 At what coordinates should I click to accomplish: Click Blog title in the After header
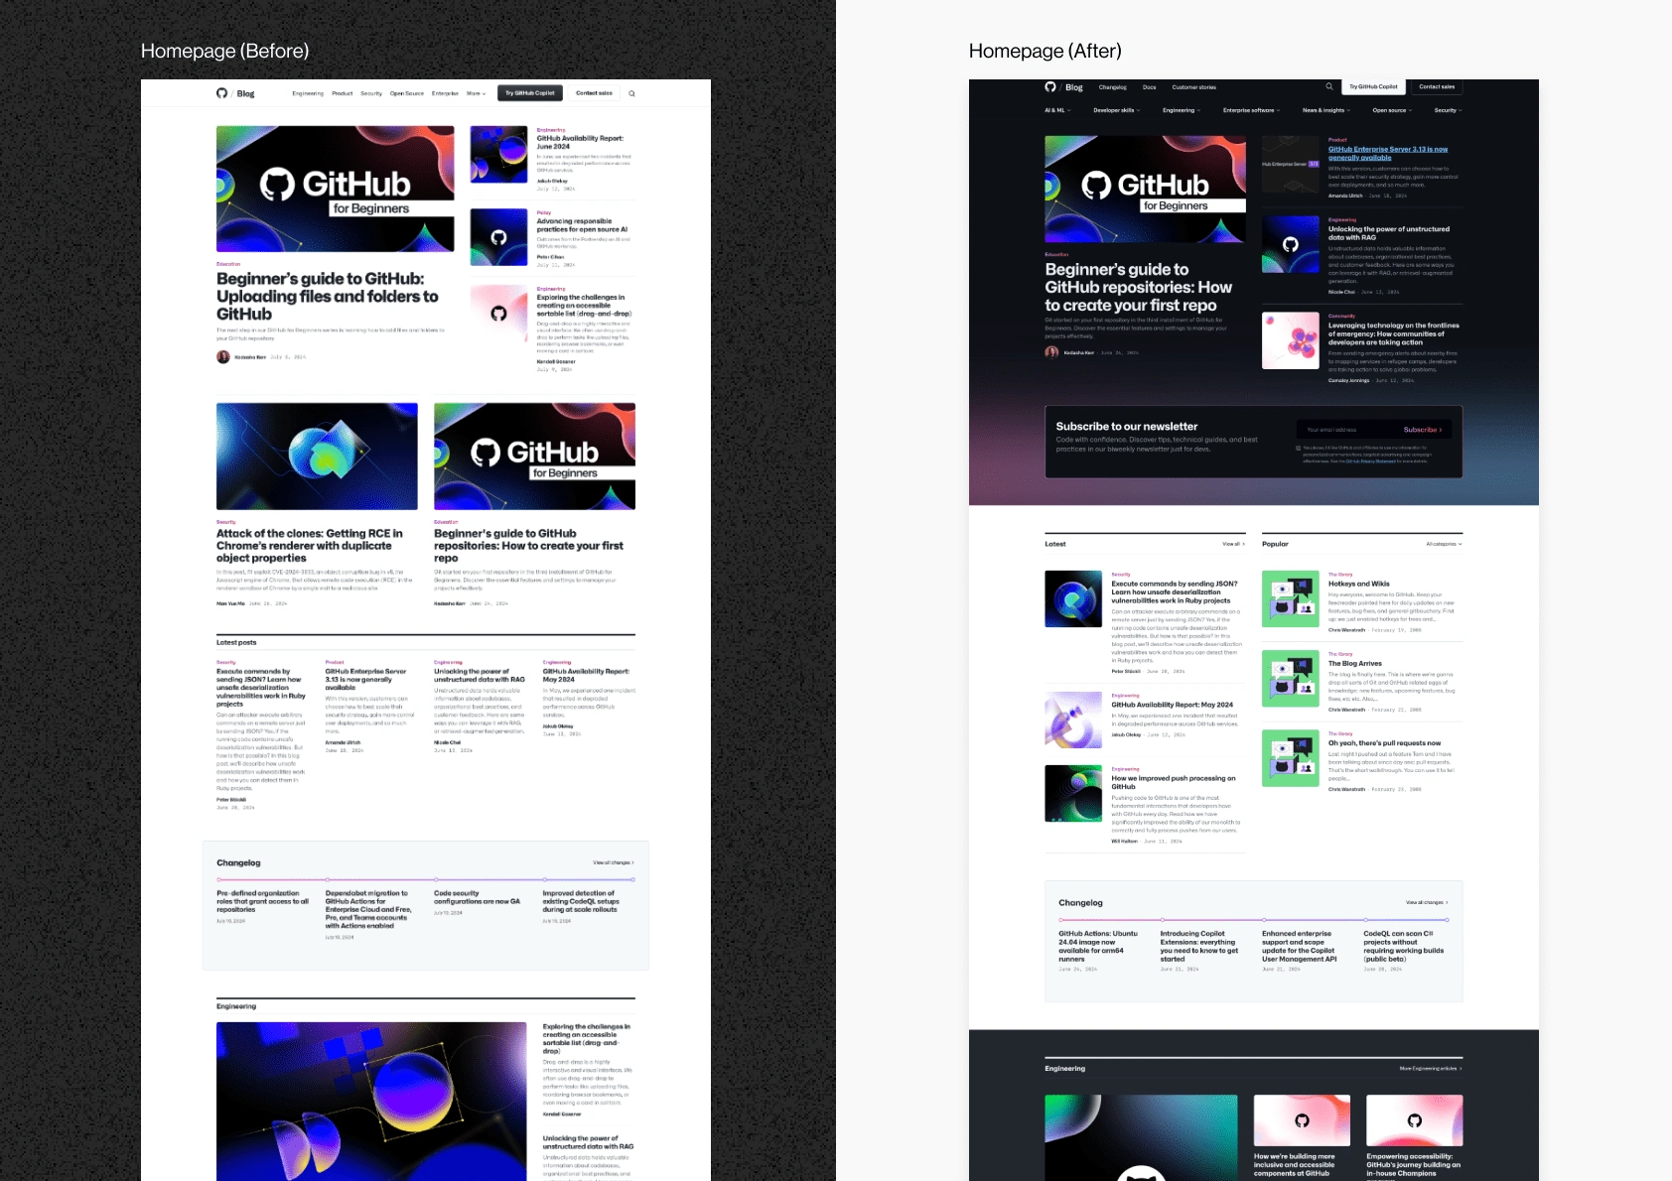coord(1074,87)
